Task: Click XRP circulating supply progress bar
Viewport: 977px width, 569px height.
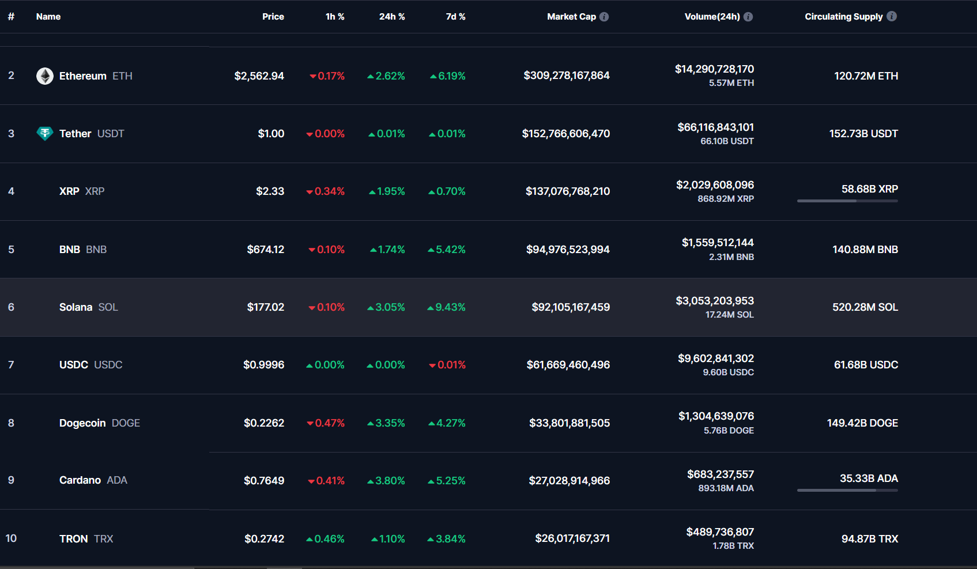Action: pos(847,201)
